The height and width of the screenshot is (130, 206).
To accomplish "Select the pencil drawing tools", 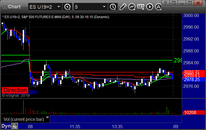I will [x=123, y=7].
